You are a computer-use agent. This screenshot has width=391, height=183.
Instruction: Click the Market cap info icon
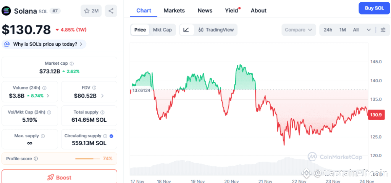(72, 64)
